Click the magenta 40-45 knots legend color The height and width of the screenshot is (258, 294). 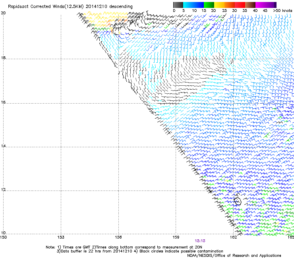coord(261,5)
